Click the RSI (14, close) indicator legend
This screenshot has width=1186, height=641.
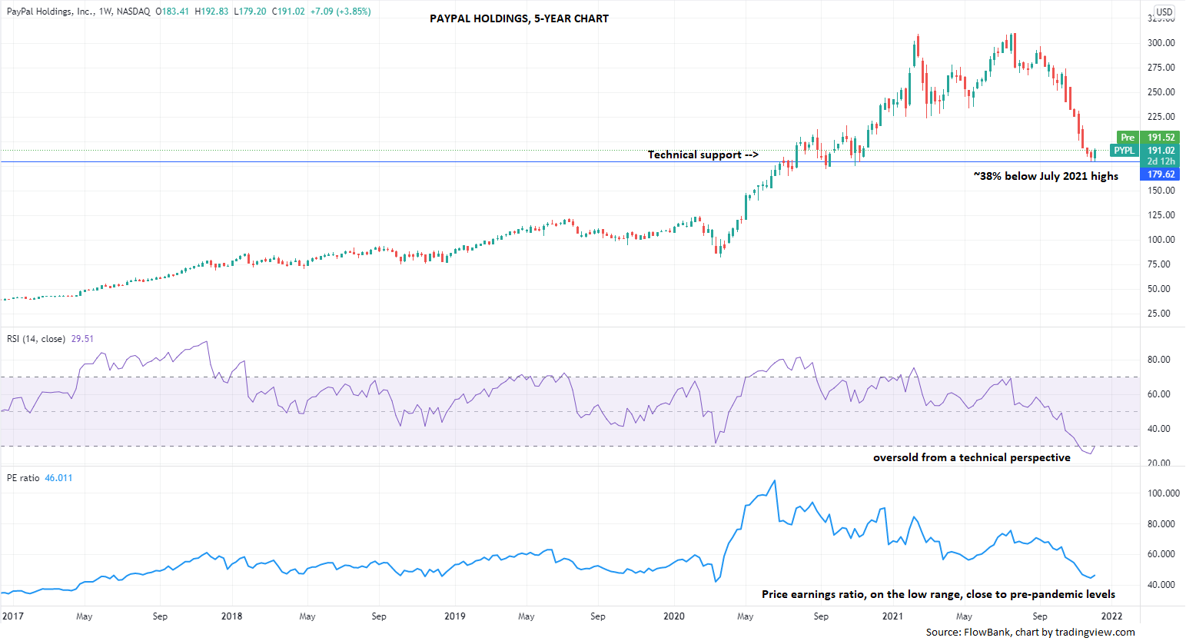coord(36,339)
